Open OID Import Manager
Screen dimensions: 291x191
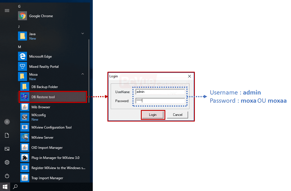click(47, 148)
